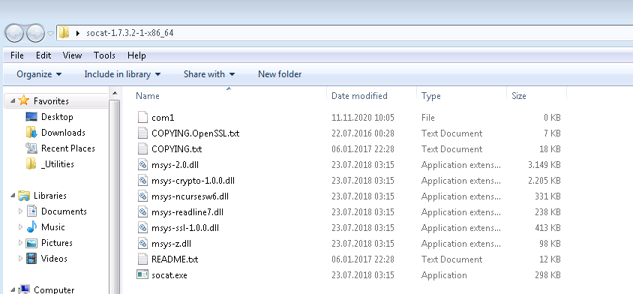Click the navigation pane scroll up arrow
633x294 pixels.
tap(115, 94)
